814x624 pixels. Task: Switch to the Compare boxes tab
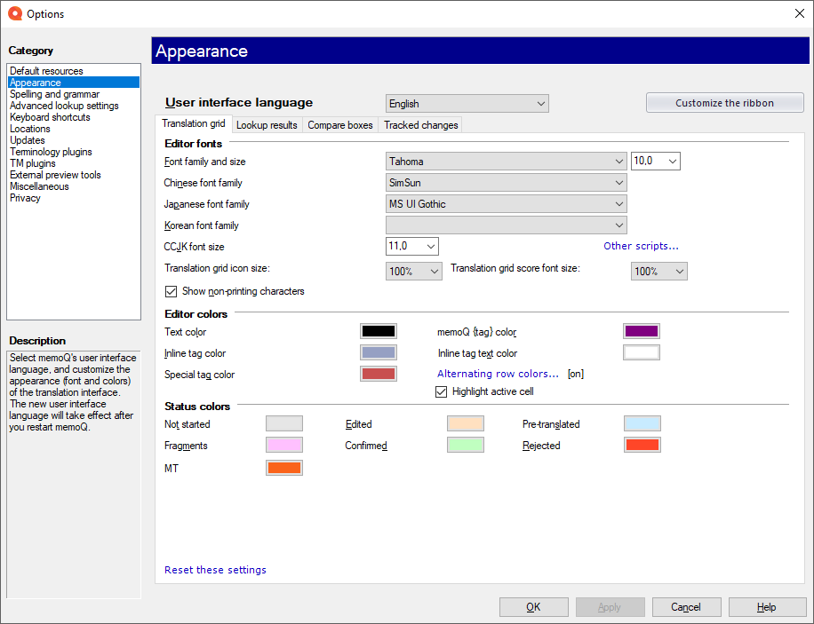point(340,125)
